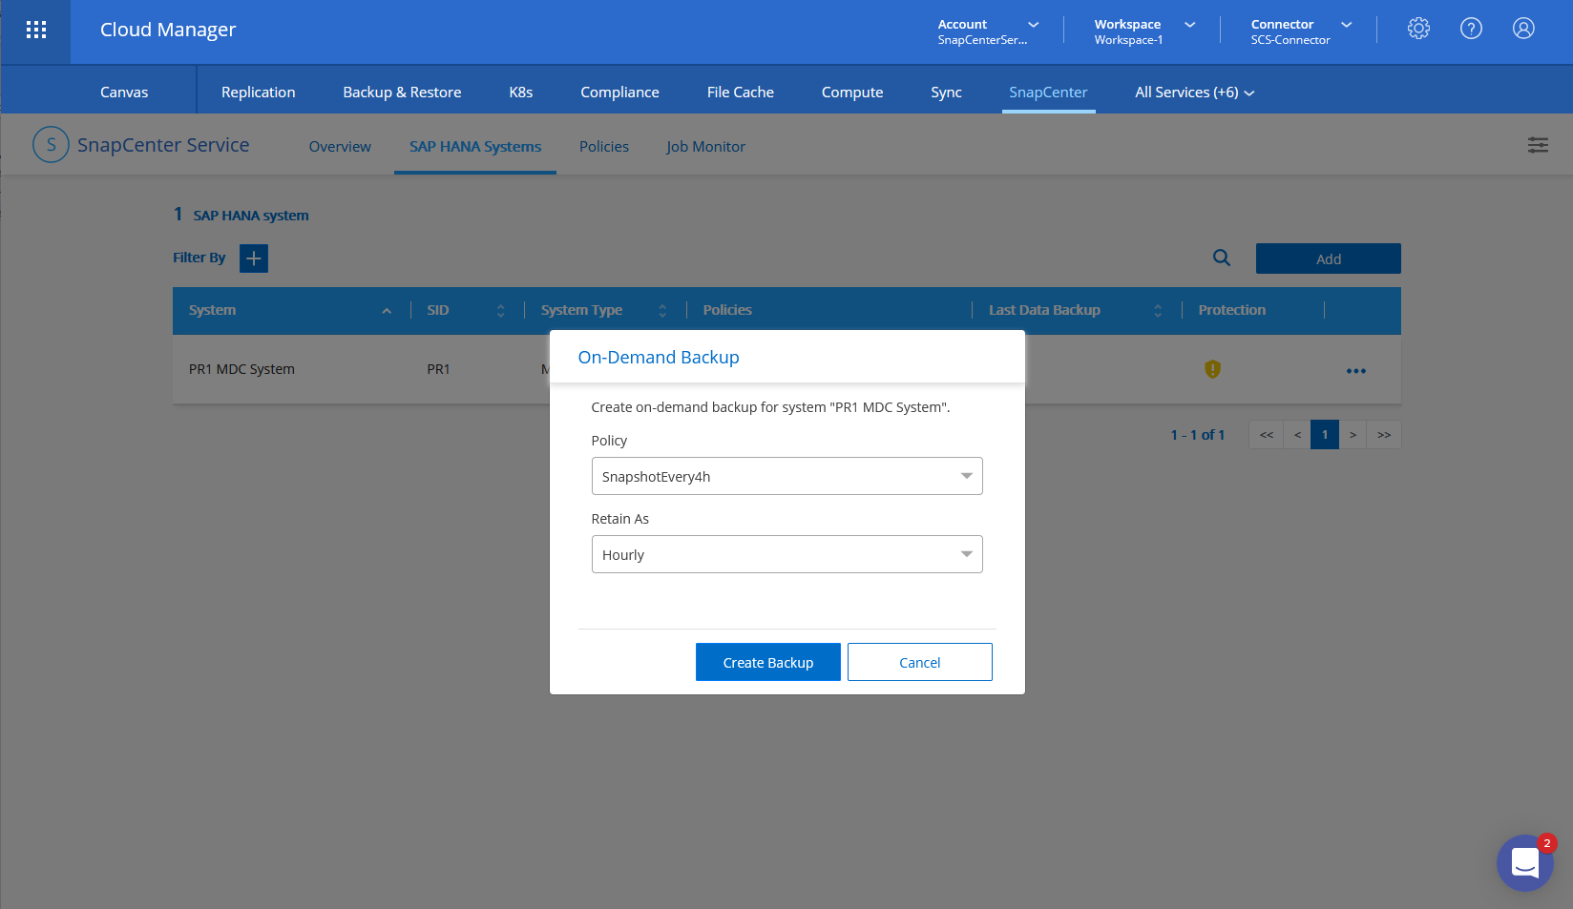Open the table column settings icon
1573x909 pixels.
[1538, 145]
